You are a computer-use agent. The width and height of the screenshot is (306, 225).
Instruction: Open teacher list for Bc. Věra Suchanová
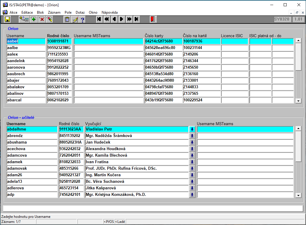tap(192, 181)
